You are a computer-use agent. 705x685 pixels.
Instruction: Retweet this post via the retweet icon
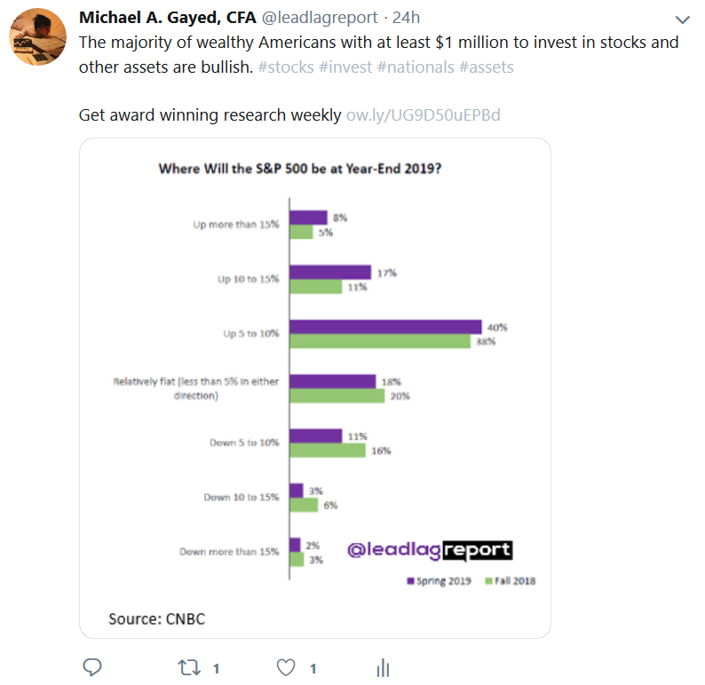(x=189, y=667)
